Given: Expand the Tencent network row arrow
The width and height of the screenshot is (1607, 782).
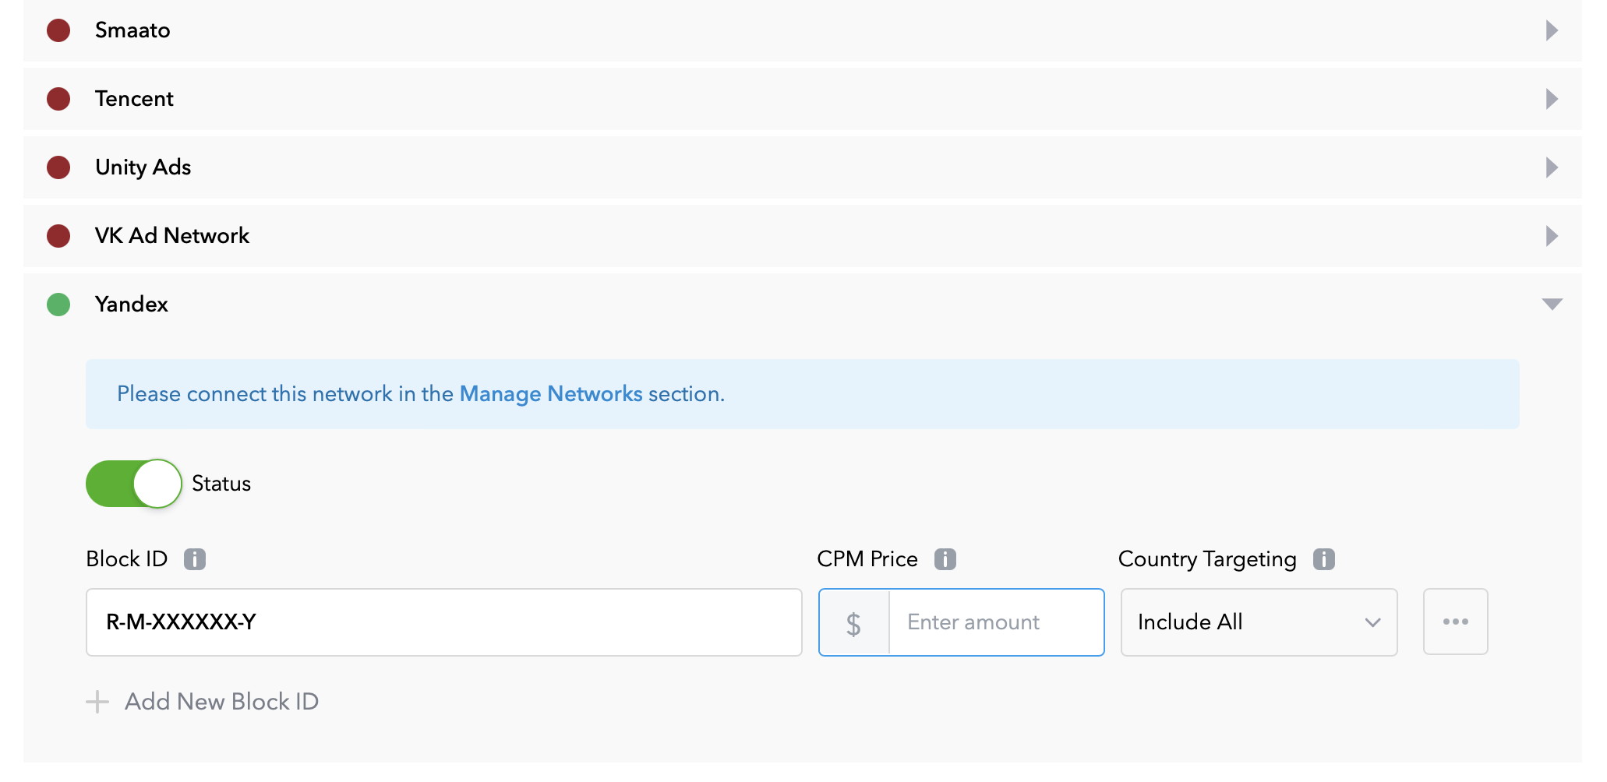Looking at the screenshot, I should 1552,99.
